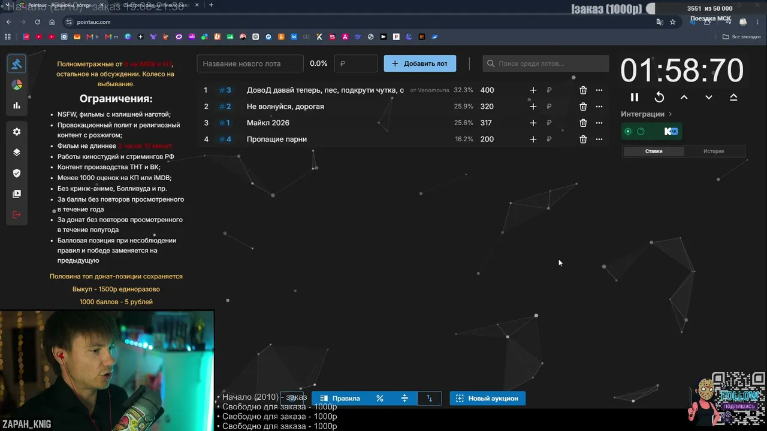This screenshot has height=431, width=767.
Task: Open the layers icon in left sidebar
Action: [17, 152]
